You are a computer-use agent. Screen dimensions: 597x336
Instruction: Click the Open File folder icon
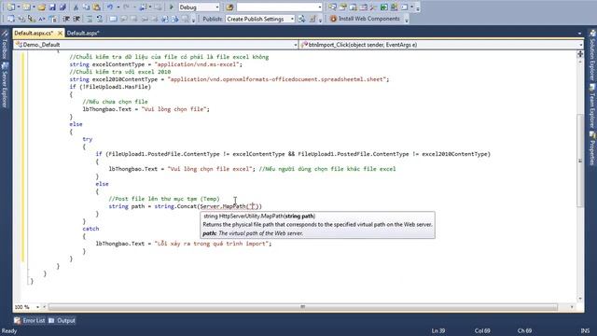pyautogui.click(x=41, y=7)
